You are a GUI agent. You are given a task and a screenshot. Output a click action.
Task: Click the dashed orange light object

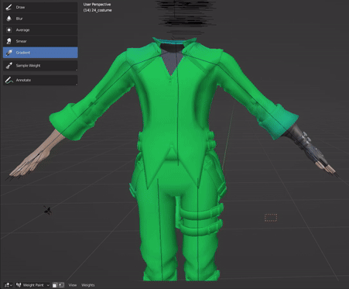click(271, 218)
